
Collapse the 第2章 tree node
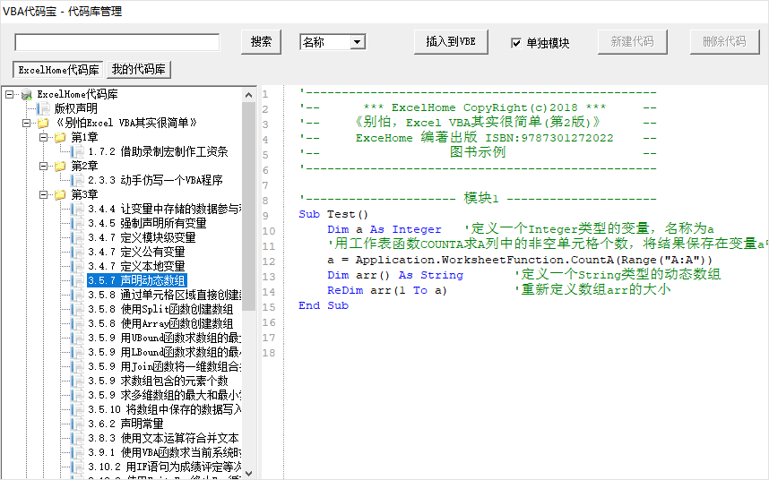tap(43, 166)
